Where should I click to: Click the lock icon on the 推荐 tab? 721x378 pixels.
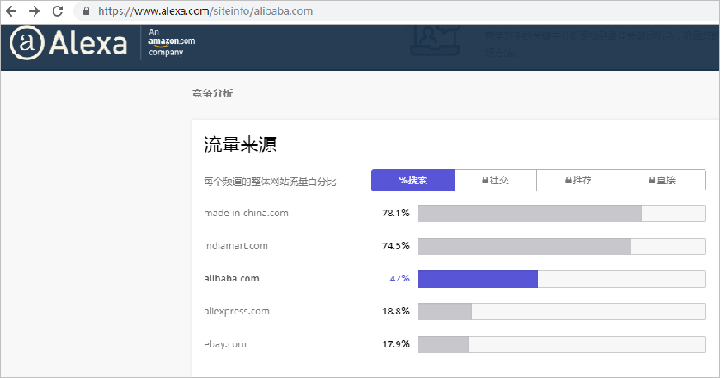(x=568, y=180)
